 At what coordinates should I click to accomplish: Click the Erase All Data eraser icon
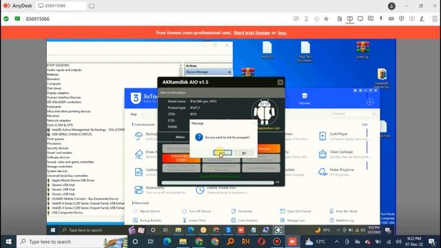(139, 154)
